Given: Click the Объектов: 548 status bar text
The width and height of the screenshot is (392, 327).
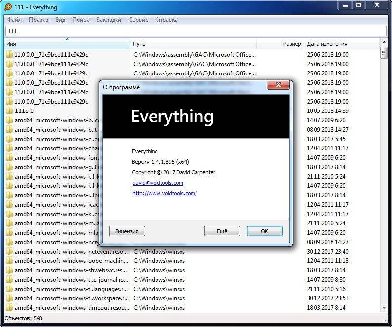Looking at the screenshot, I should point(24,318).
